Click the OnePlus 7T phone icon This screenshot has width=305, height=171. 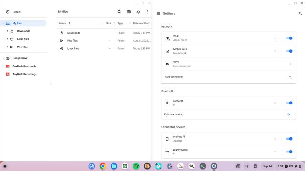click(x=167, y=139)
